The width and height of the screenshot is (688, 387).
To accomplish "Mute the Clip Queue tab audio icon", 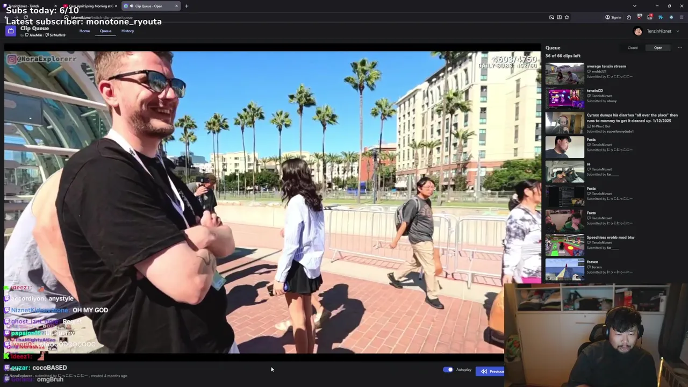I will tap(131, 6).
